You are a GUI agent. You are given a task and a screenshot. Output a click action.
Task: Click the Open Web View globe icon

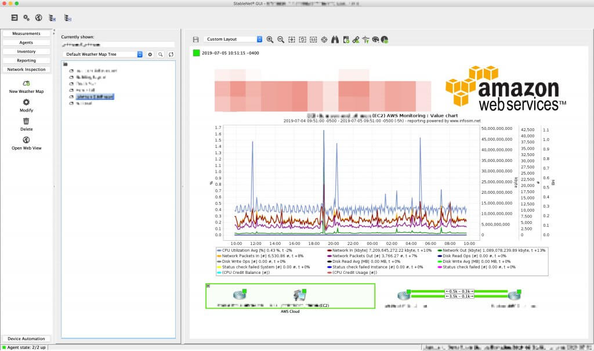pyautogui.click(x=26, y=140)
